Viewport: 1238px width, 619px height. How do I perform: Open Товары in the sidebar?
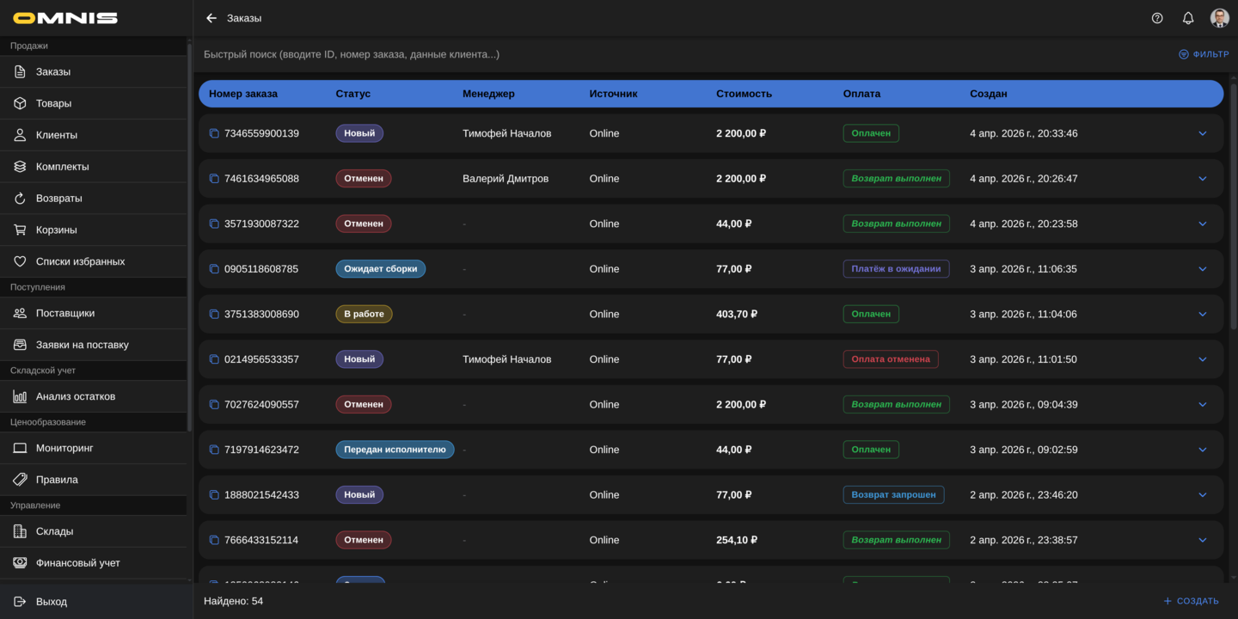point(53,103)
